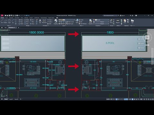Toggle grid display in status bar

point(111,99)
